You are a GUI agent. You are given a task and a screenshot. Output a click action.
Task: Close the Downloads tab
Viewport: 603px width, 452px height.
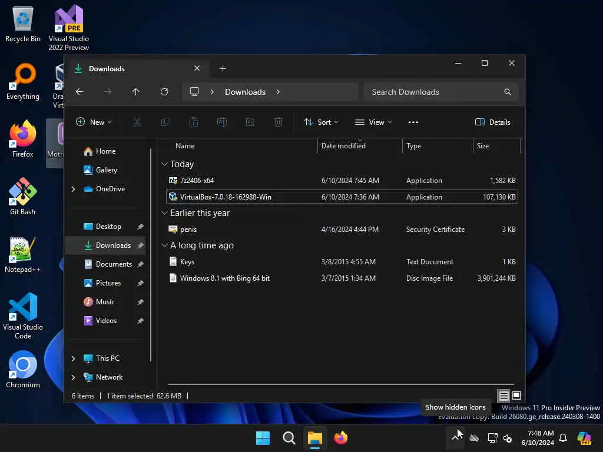pos(197,68)
